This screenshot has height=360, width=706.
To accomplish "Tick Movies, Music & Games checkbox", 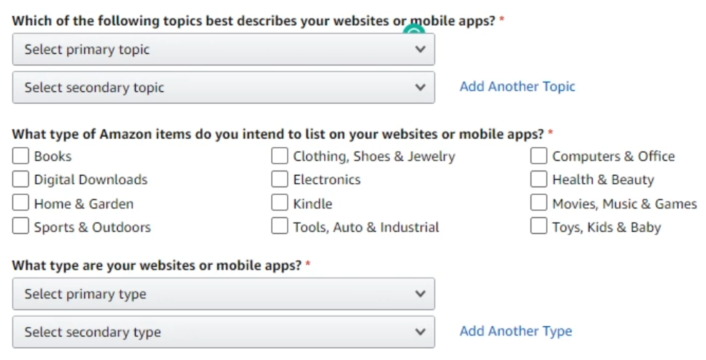I will click(538, 203).
